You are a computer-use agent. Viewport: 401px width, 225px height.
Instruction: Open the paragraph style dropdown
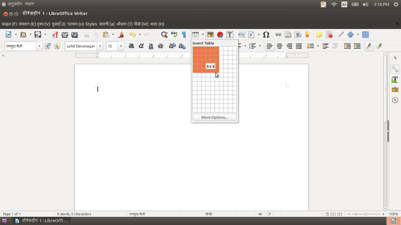[x=40, y=46]
